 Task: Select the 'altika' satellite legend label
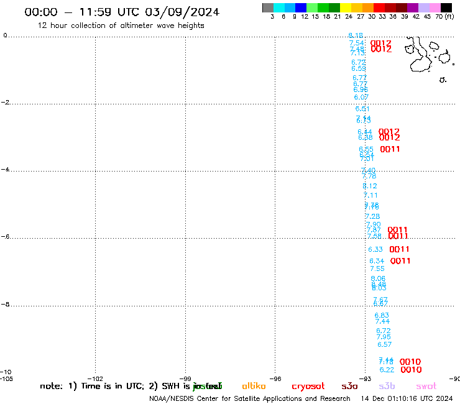[254, 386]
